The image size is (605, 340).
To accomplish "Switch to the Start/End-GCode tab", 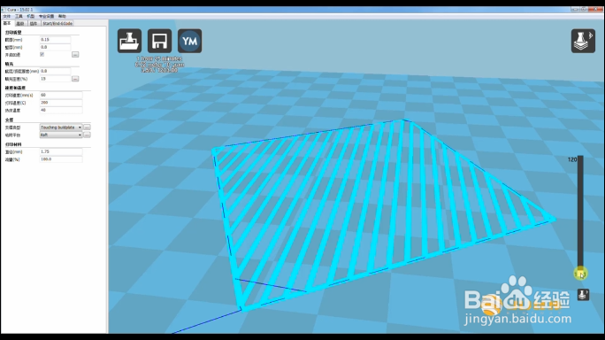I will pos(57,24).
